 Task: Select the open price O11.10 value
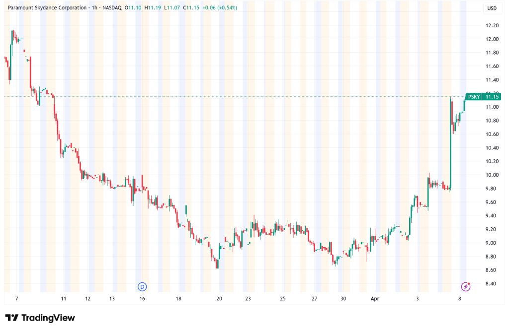(133, 8)
